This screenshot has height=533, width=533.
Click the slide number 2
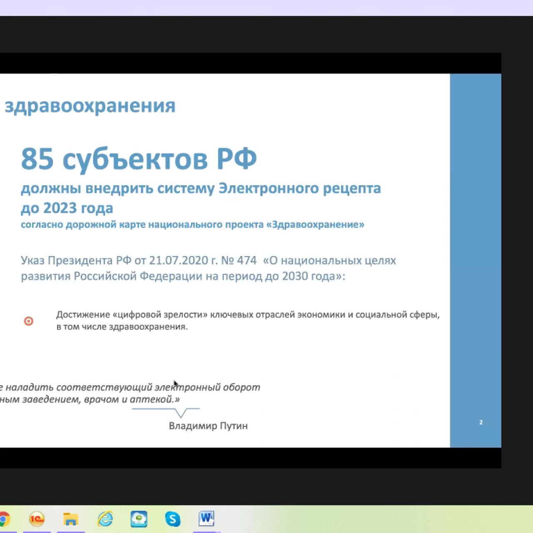pos(481,422)
